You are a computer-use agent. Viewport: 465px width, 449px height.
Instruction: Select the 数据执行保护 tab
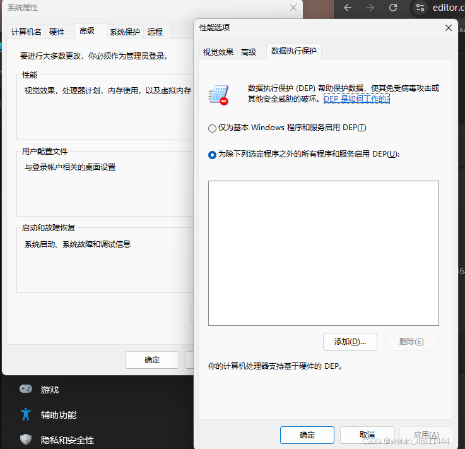click(293, 51)
